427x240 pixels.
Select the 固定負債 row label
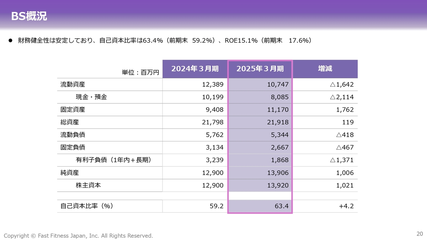[x=73, y=147]
